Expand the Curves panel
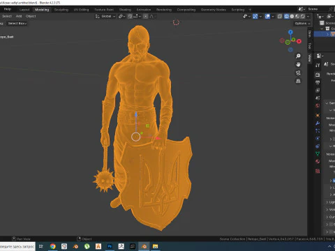Screen dimensions: 335x251 tap(327, 217)
